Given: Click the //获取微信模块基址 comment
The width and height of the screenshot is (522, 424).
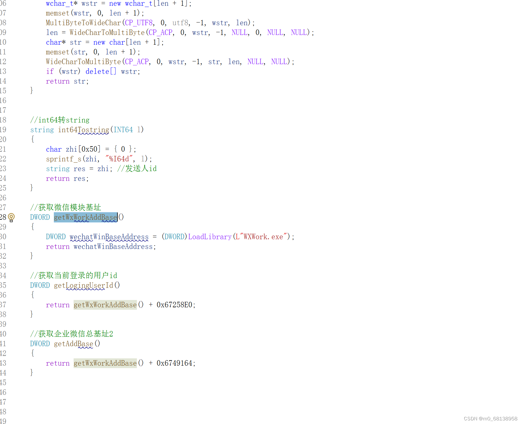Looking at the screenshot, I should click(66, 208).
